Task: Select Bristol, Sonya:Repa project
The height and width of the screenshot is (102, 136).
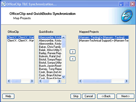Action: click(x=50, y=59)
